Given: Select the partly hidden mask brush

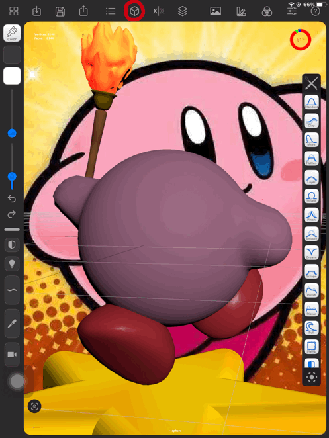Looking at the screenshot, I should (x=311, y=363).
